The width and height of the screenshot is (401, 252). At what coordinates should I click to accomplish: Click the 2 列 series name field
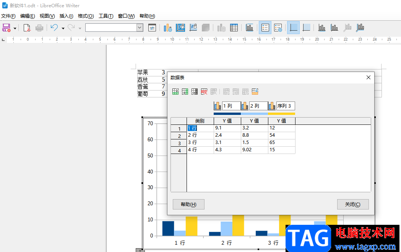click(x=258, y=106)
